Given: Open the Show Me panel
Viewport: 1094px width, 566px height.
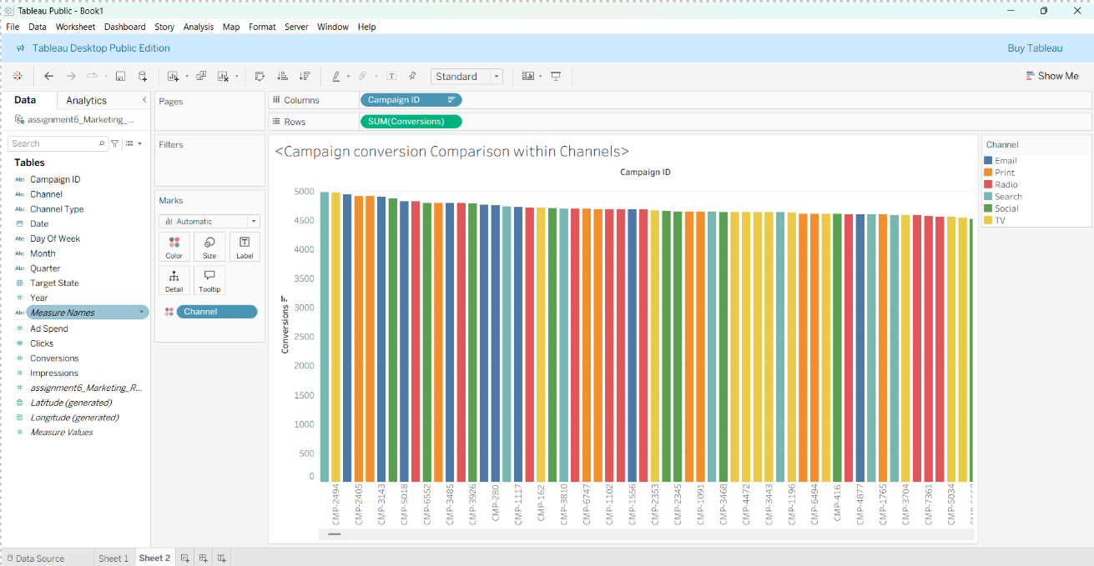Looking at the screenshot, I should pyautogui.click(x=1052, y=76).
